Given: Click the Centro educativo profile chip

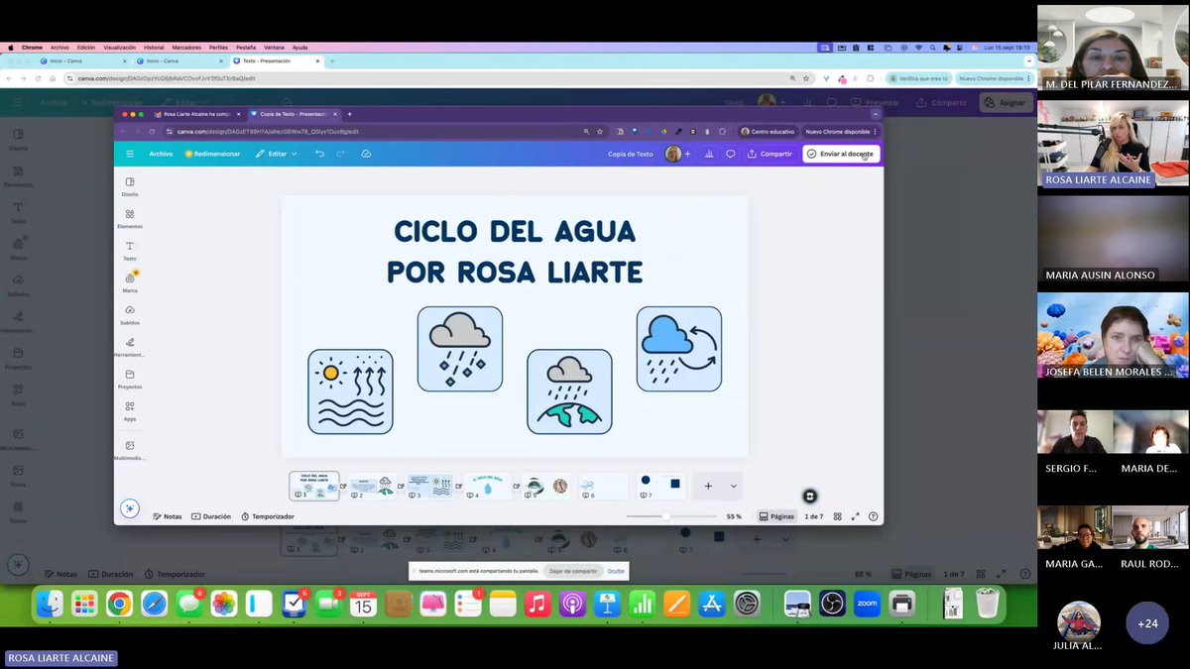Looking at the screenshot, I should (769, 131).
